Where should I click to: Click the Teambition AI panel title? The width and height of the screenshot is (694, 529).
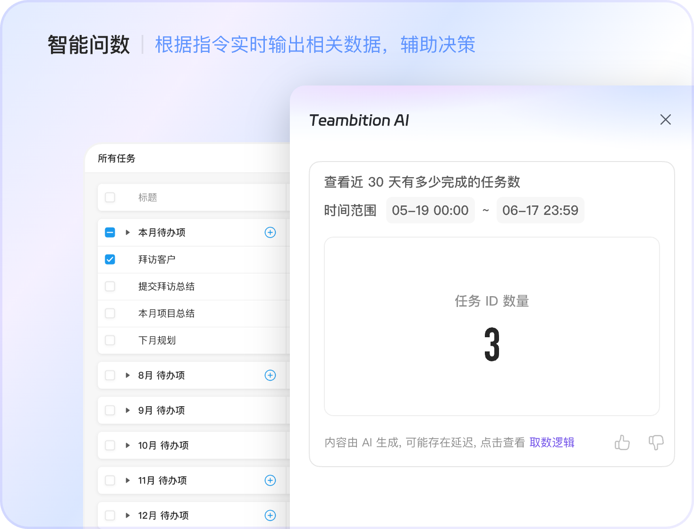pyautogui.click(x=359, y=120)
